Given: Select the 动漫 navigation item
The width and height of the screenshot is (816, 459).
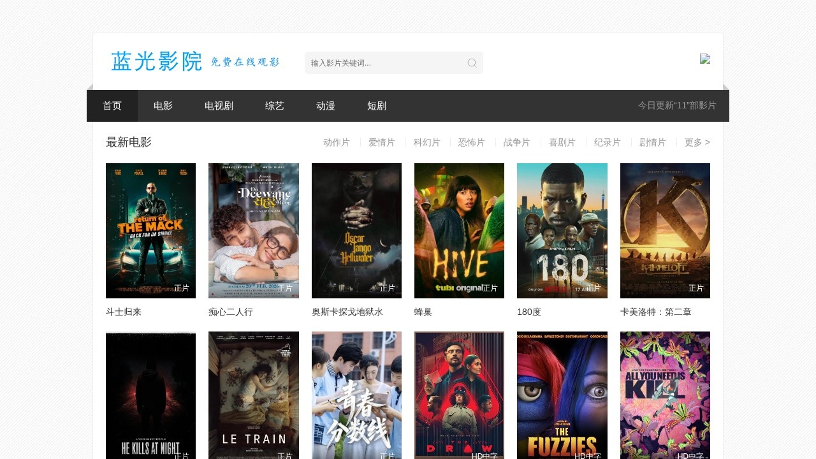Looking at the screenshot, I should click(326, 106).
